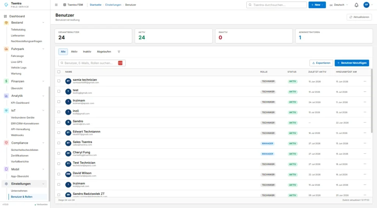The image size is (377, 208).
Task: Collapse the Compliance section chevron
Action: pyautogui.click(x=43, y=143)
